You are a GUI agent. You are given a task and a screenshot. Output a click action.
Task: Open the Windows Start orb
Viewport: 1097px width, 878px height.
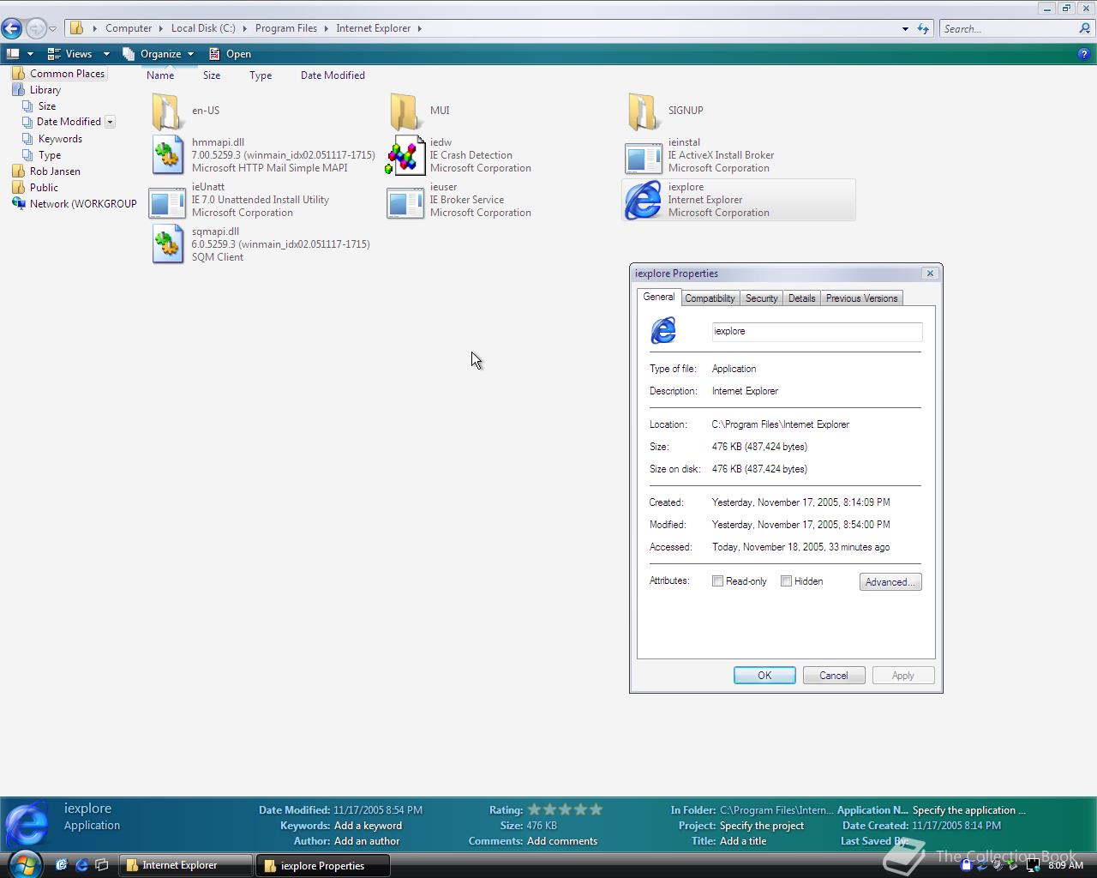point(24,863)
